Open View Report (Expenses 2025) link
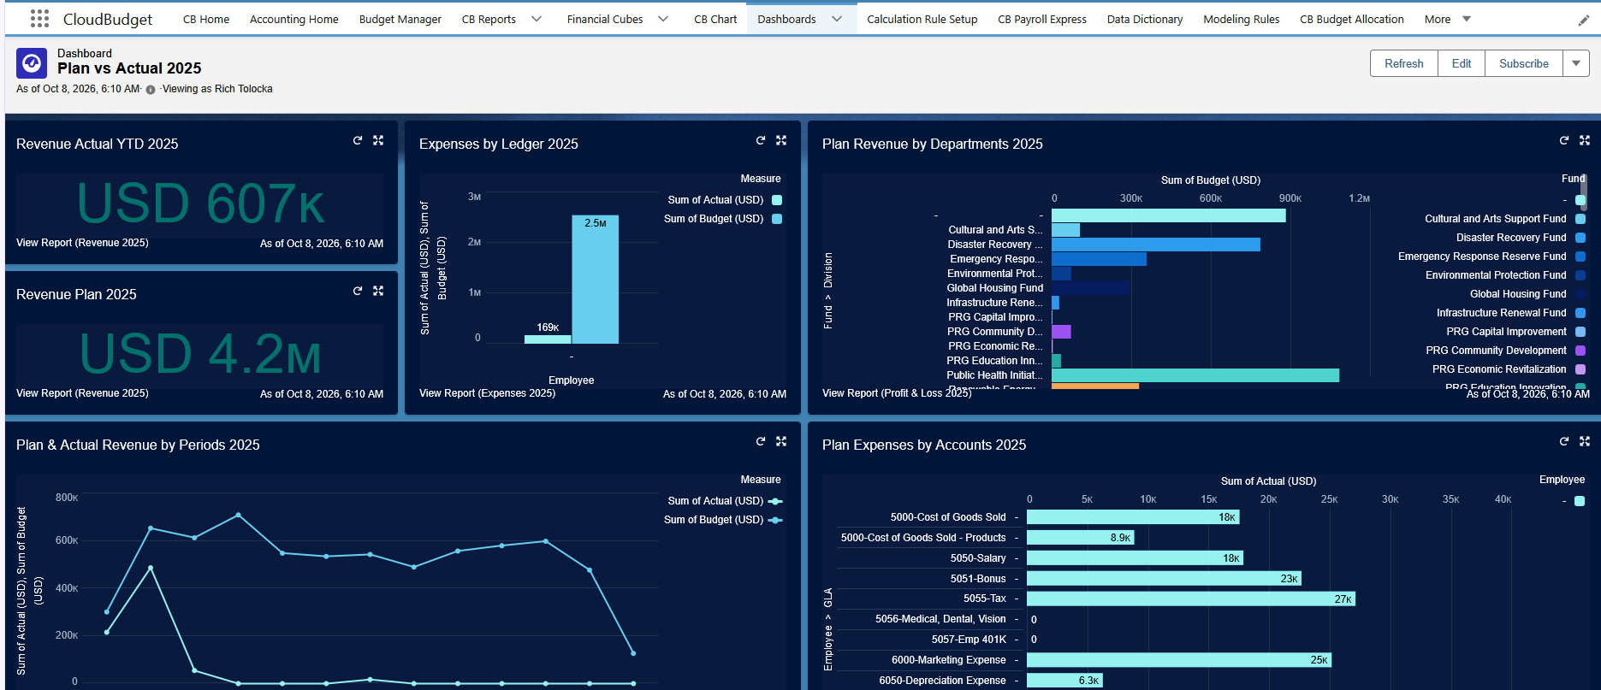This screenshot has height=690, width=1601. (487, 393)
